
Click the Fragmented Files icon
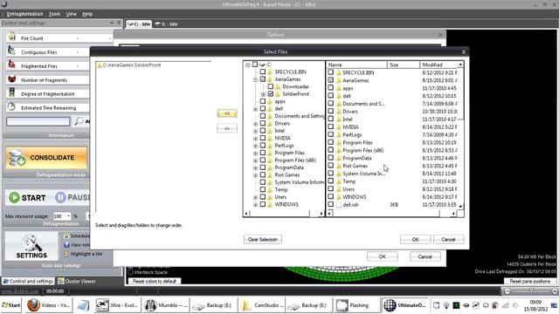[x=11, y=65]
